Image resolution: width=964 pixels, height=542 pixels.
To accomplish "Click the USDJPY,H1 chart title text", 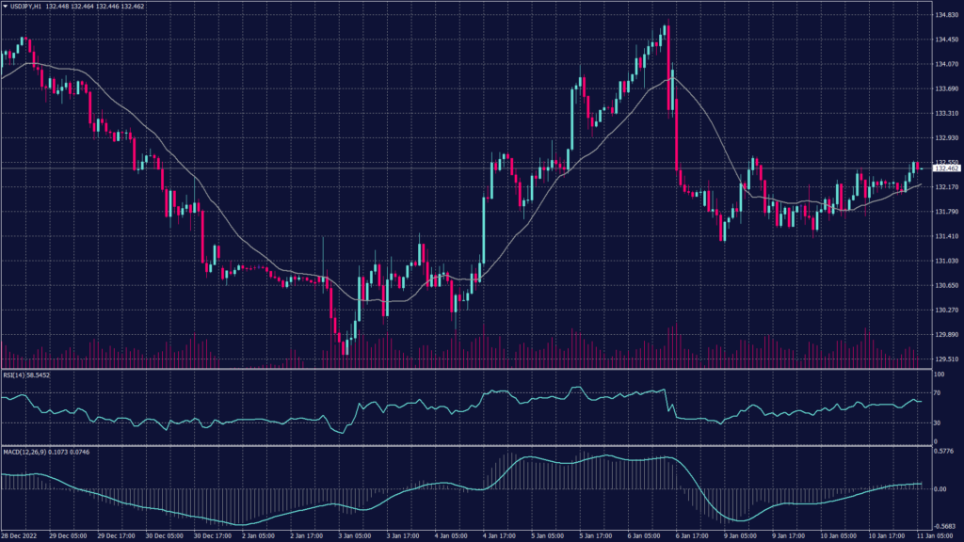I will (25, 6).
